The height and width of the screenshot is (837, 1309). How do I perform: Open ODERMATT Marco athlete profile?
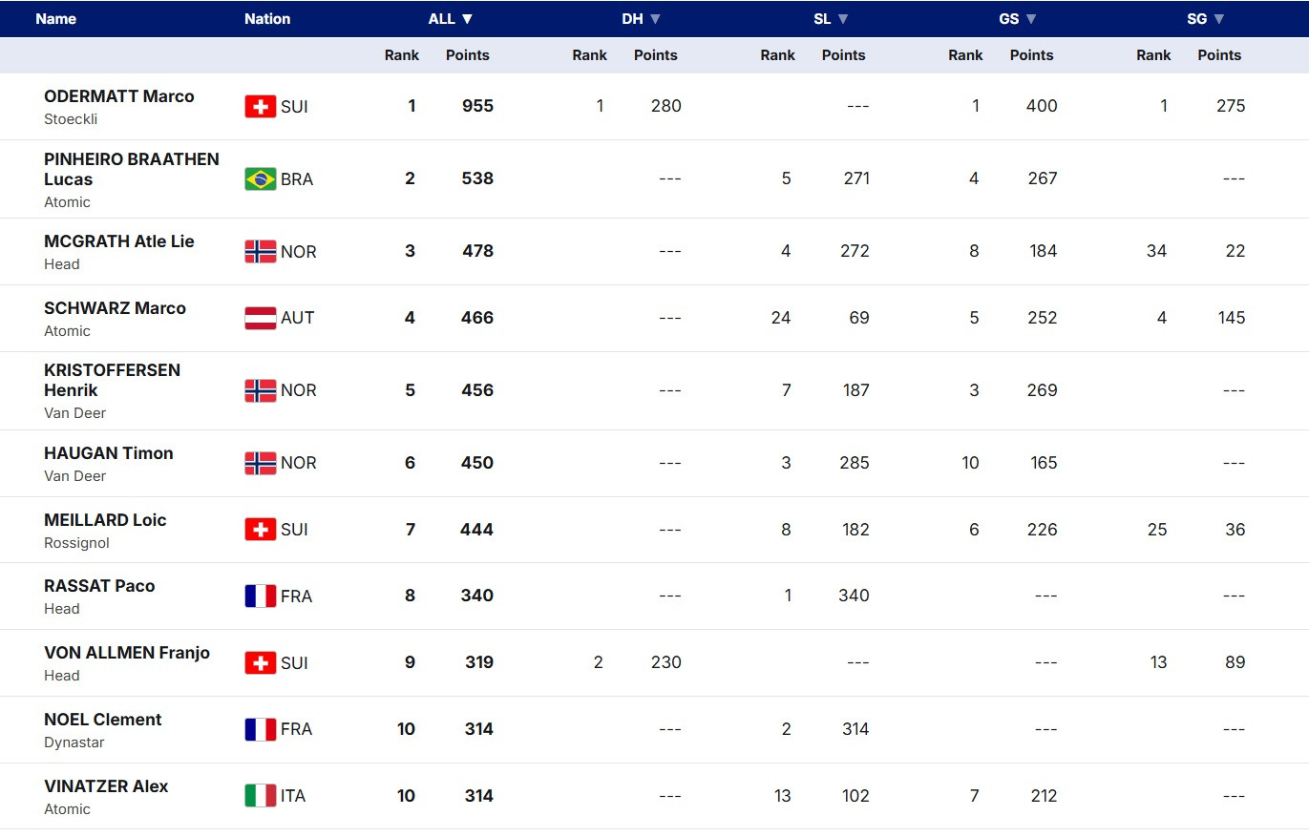118,96
